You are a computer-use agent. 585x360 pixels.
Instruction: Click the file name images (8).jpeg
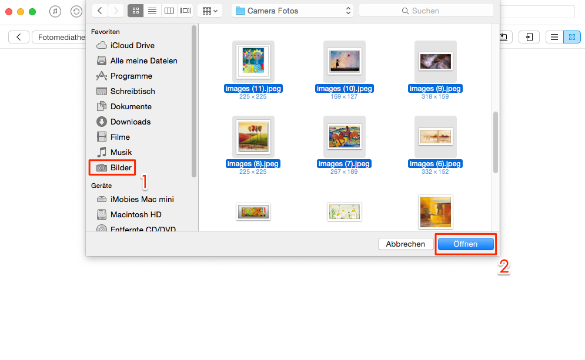click(253, 164)
